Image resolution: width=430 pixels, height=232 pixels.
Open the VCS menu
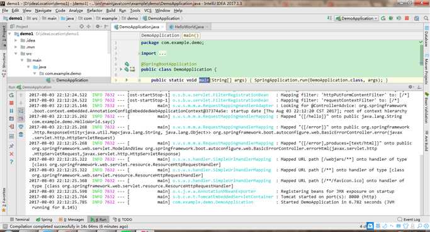point(148,11)
